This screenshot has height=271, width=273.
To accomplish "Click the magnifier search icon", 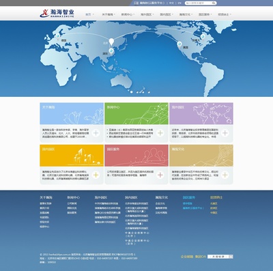I will [x=214, y=3].
